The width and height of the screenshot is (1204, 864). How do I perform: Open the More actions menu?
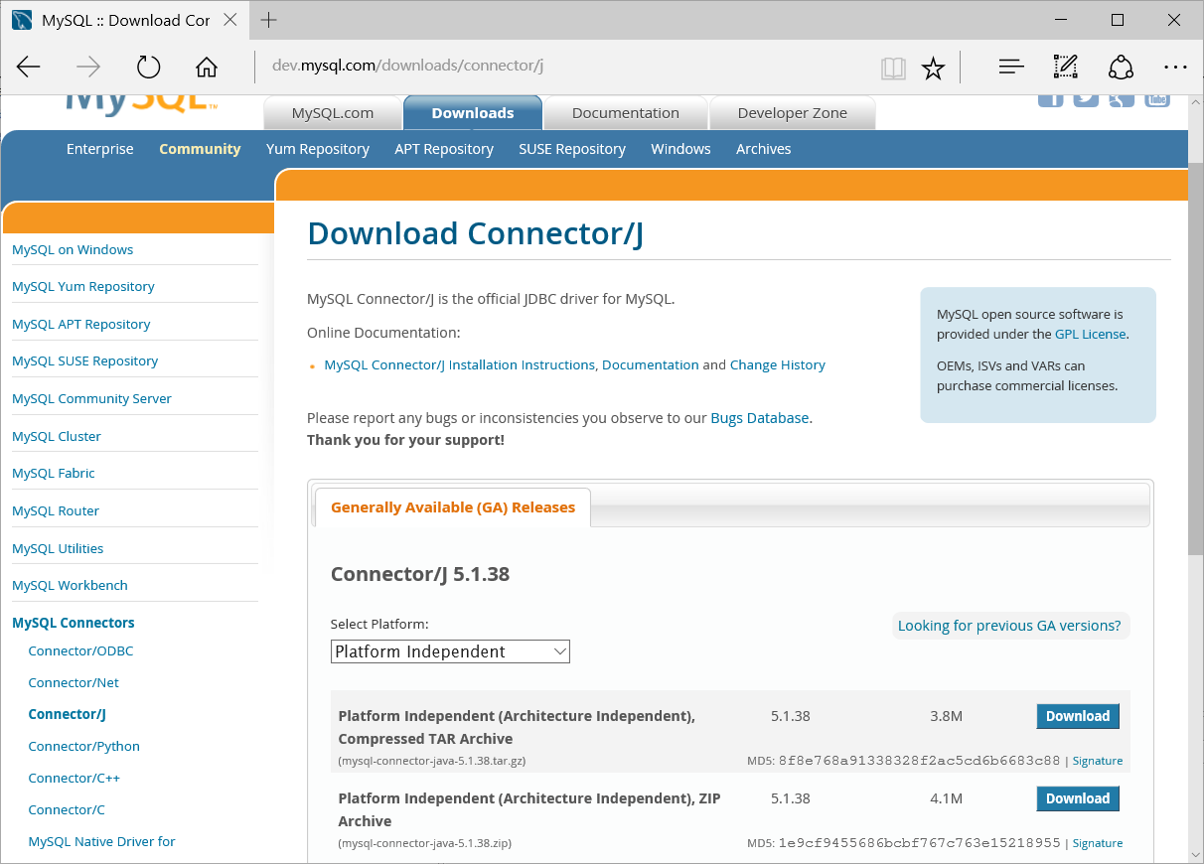1175,68
